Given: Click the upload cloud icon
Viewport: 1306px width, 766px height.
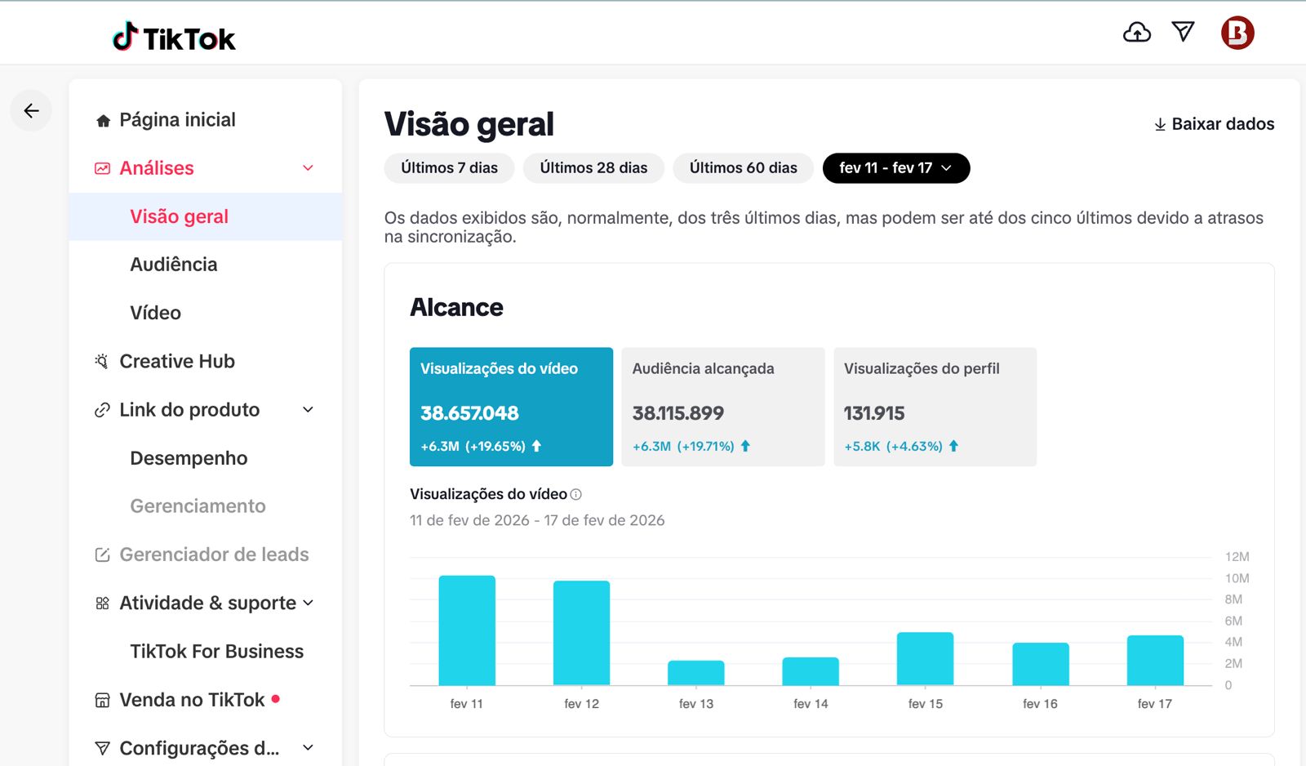Looking at the screenshot, I should [x=1136, y=33].
